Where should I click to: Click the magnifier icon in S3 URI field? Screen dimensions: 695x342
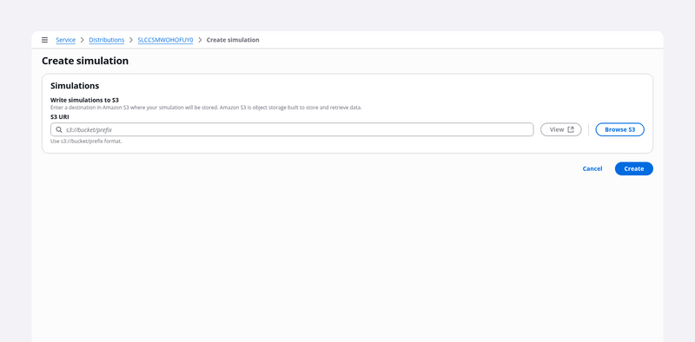coord(59,130)
